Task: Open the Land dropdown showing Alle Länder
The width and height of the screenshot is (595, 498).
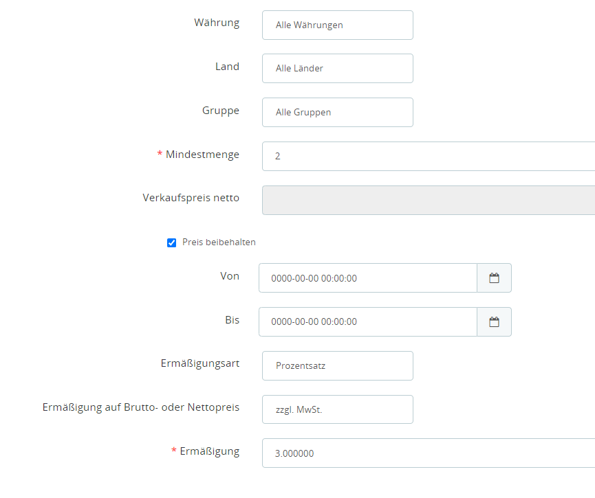Action: pyautogui.click(x=337, y=69)
